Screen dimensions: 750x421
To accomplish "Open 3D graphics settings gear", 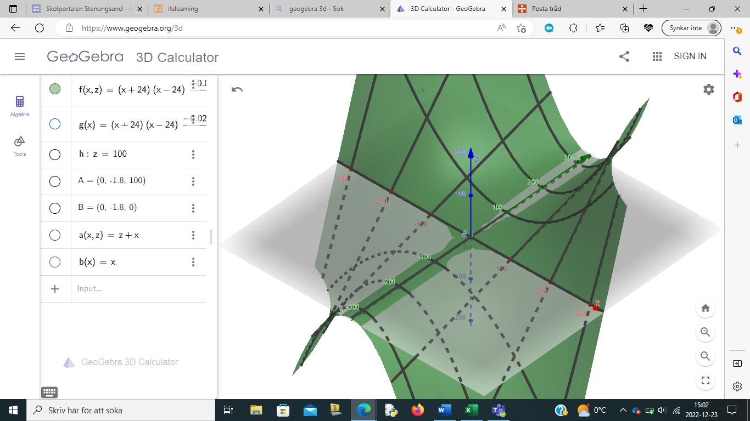I will pyautogui.click(x=709, y=89).
